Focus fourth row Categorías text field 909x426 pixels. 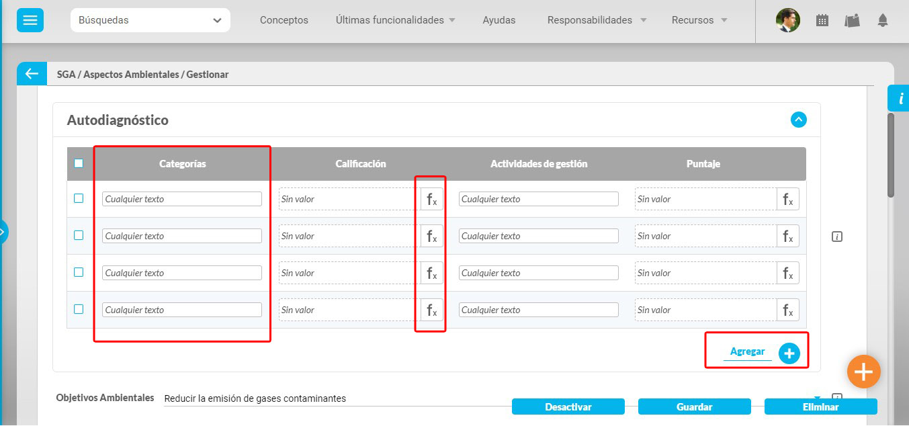(182, 310)
